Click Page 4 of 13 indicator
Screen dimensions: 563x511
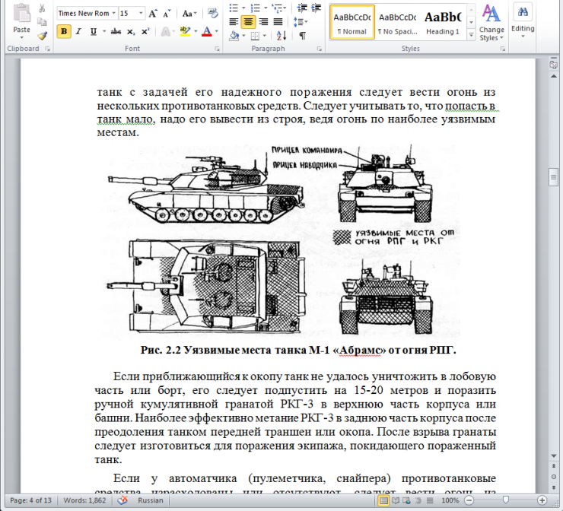pos(30,500)
